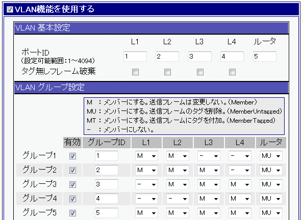Toggle the 有効 checkbox of グループ5
Viewport: 303px width, 220px height.
72,213
